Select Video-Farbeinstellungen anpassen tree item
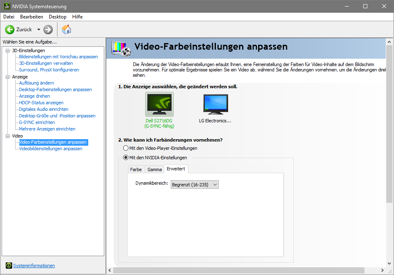The width and height of the screenshot is (394, 275). click(x=53, y=142)
